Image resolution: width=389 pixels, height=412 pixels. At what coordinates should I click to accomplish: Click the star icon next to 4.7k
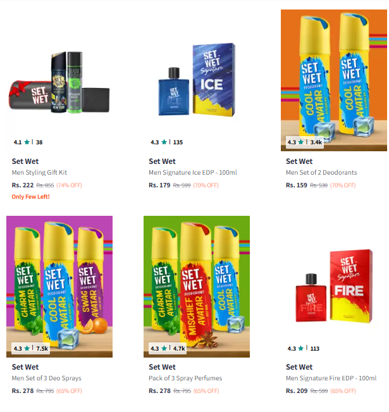point(164,349)
